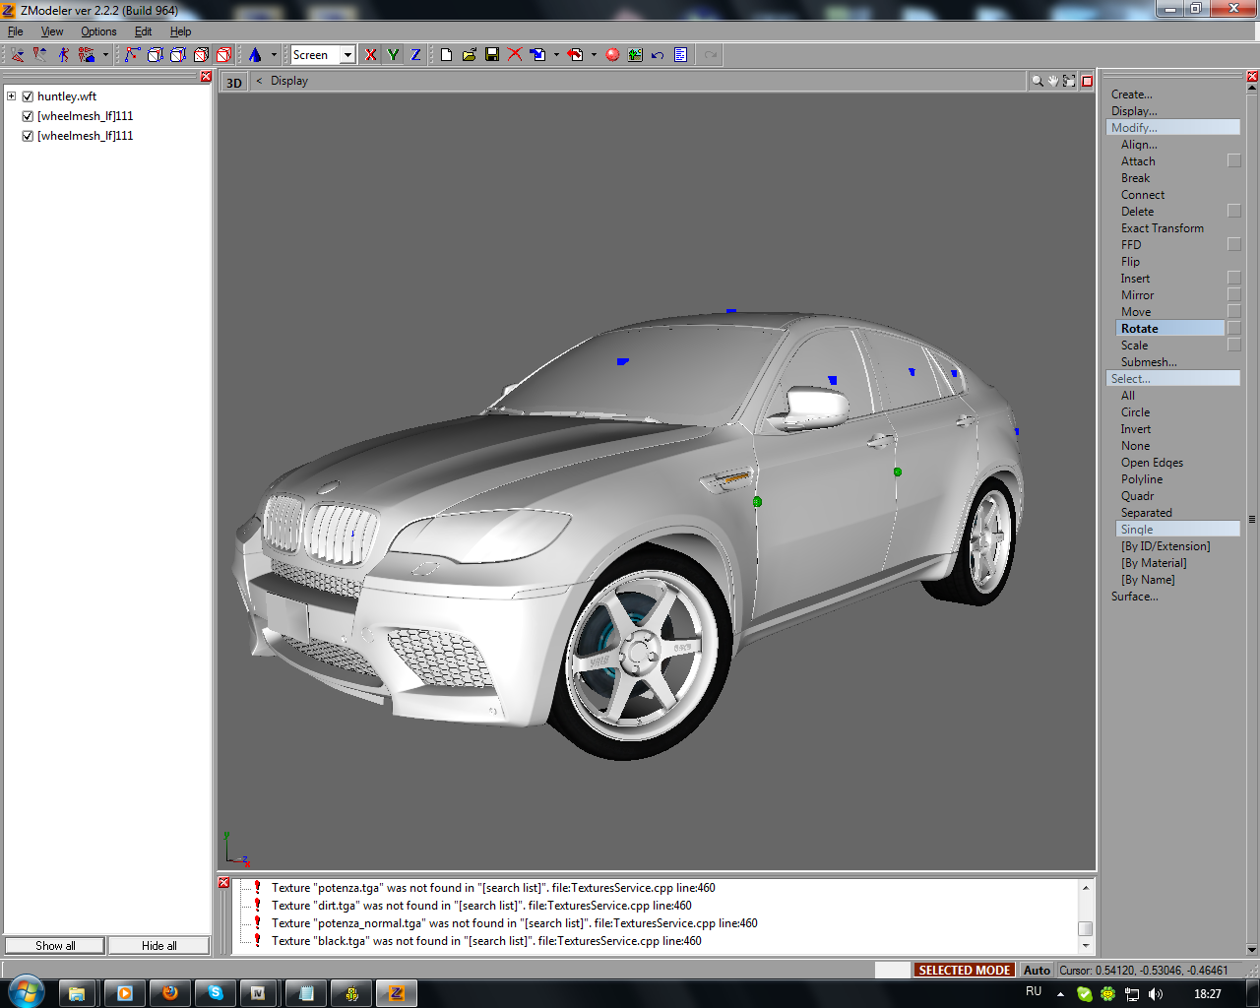Open dropdown arrow after manipulator icons
Viewport: 1260px width, 1008px height.
tap(105, 55)
